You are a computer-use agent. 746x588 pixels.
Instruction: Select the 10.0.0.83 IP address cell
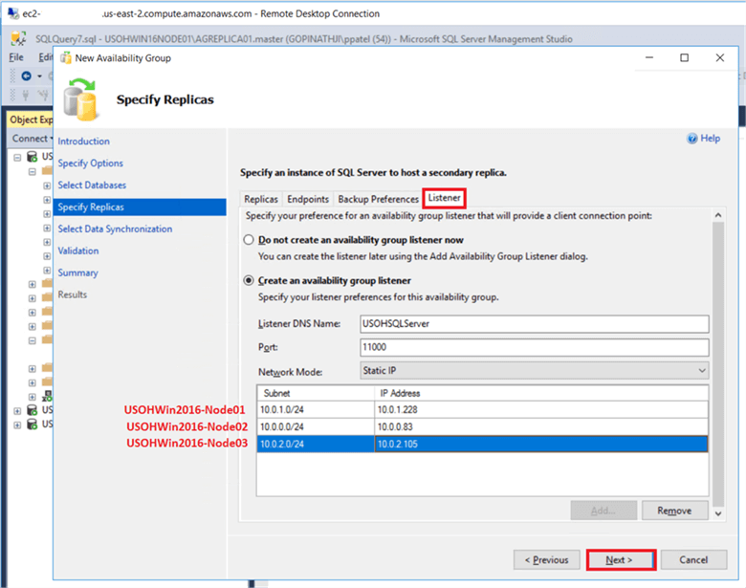[x=541, y=426]
